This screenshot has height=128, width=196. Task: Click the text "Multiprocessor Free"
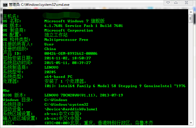(x=66, y=40)
